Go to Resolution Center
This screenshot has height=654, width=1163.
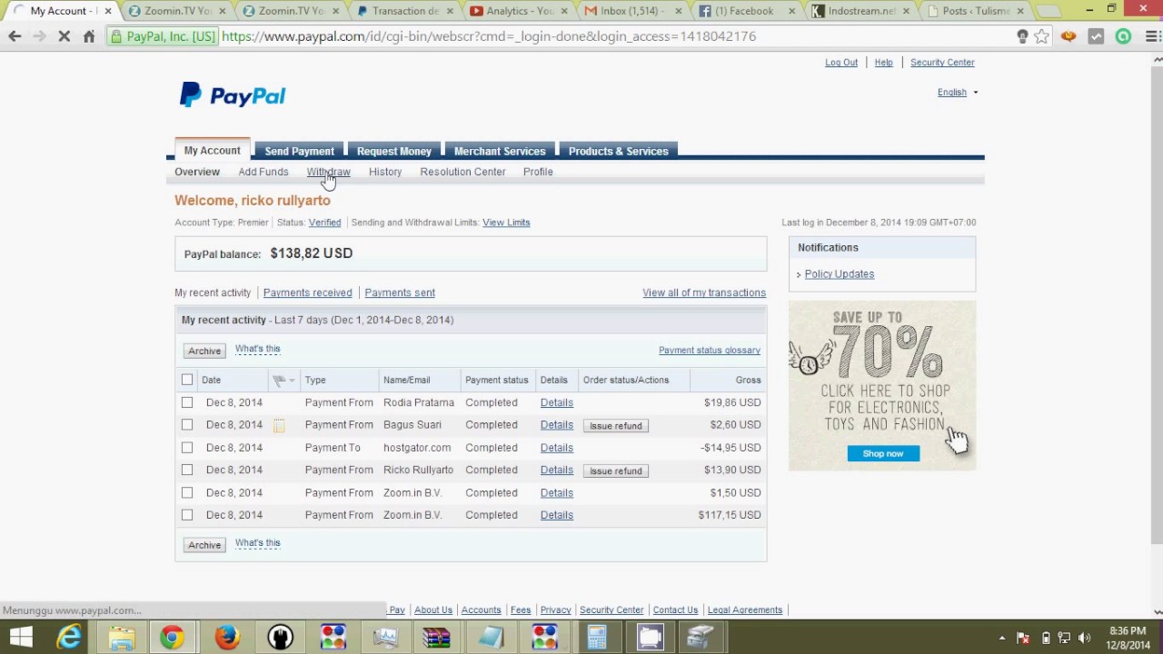tap(462, 172)
